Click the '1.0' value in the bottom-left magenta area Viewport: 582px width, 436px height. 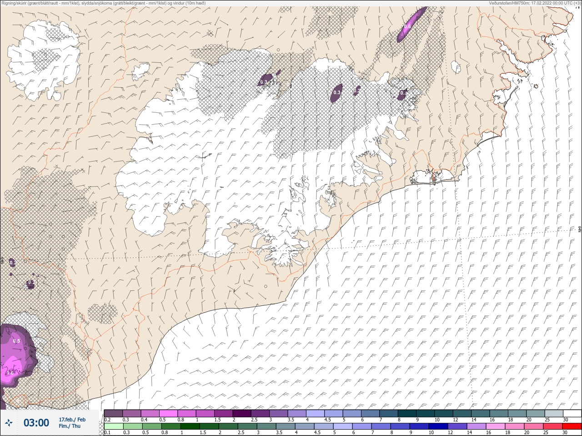tap(10, 373)
